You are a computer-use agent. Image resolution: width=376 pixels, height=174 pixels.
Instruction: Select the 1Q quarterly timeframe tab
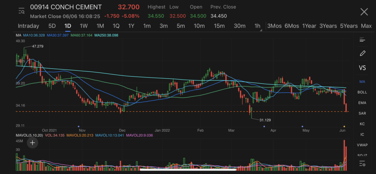[x=116, y=26]
